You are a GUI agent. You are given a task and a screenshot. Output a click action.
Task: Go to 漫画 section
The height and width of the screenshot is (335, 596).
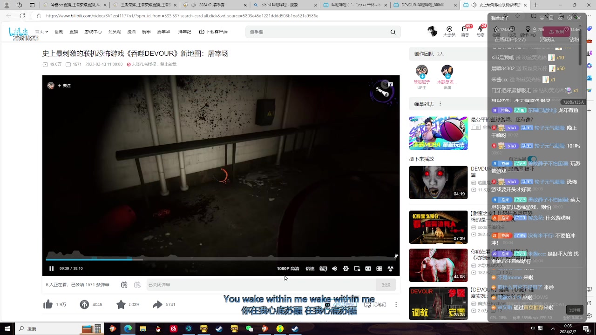[132, 32]
